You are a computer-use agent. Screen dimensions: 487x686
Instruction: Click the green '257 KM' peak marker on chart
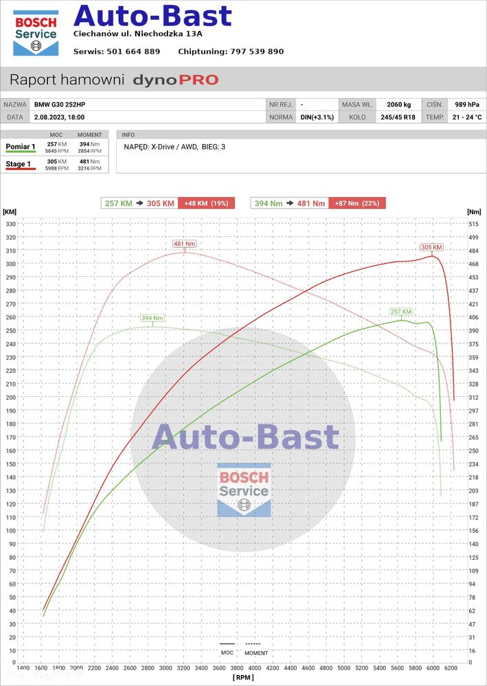(401, 312)
